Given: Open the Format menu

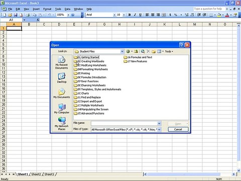Looking at the screenshot, I should coord(47,9).
